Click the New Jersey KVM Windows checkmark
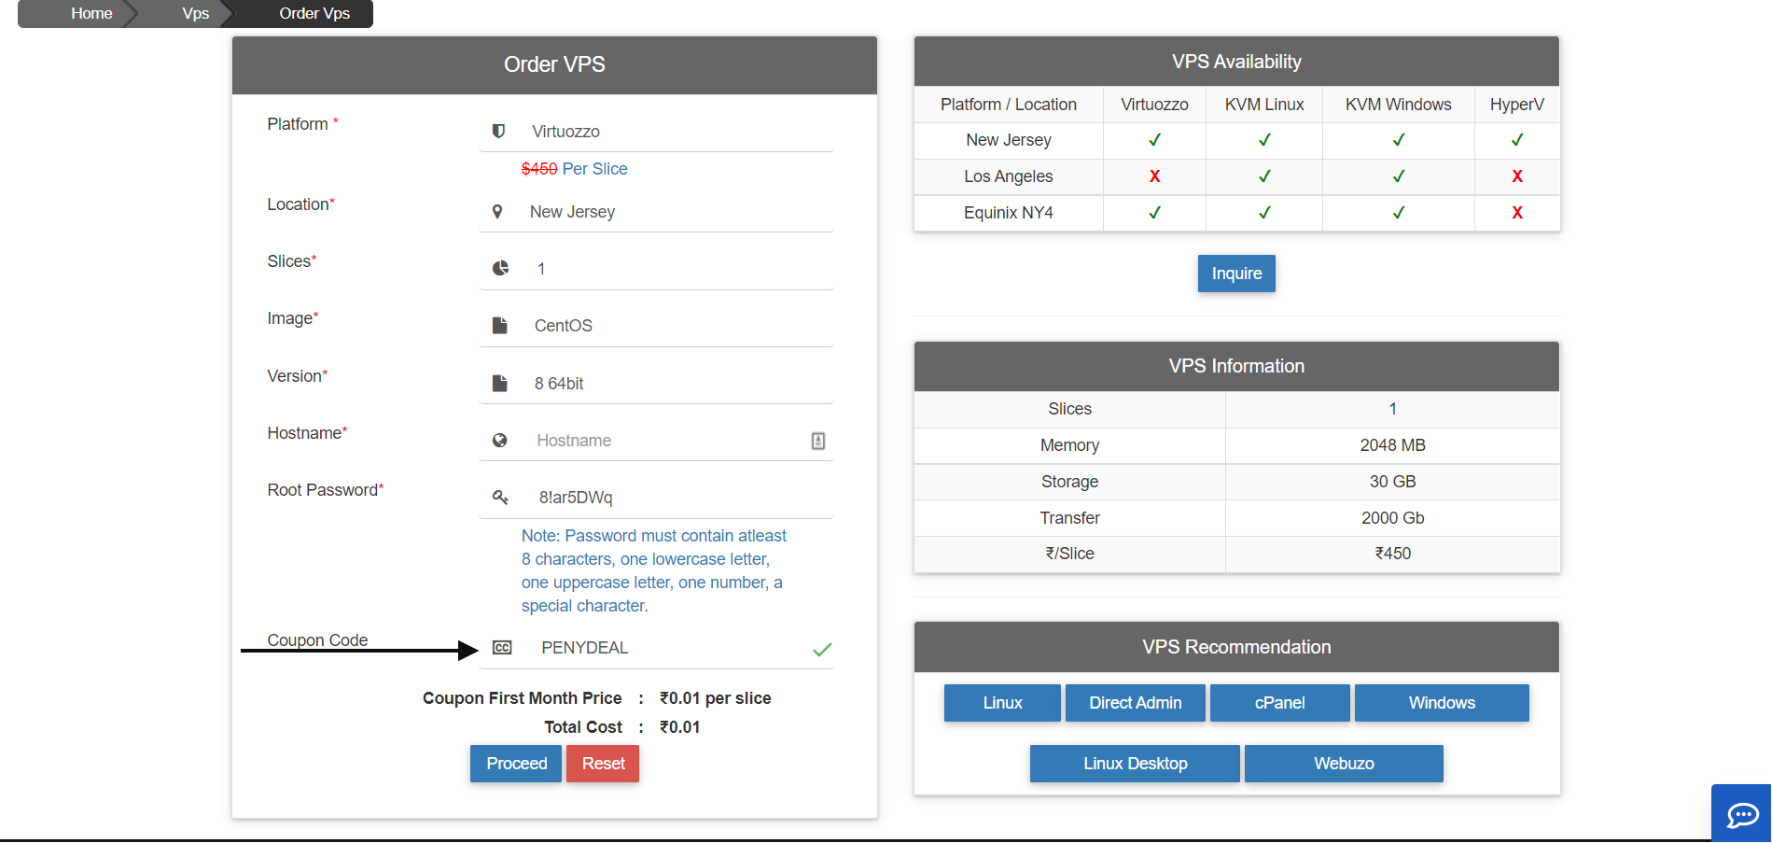This screenshot has height=843, width=1772. [x=1399, y=140]
